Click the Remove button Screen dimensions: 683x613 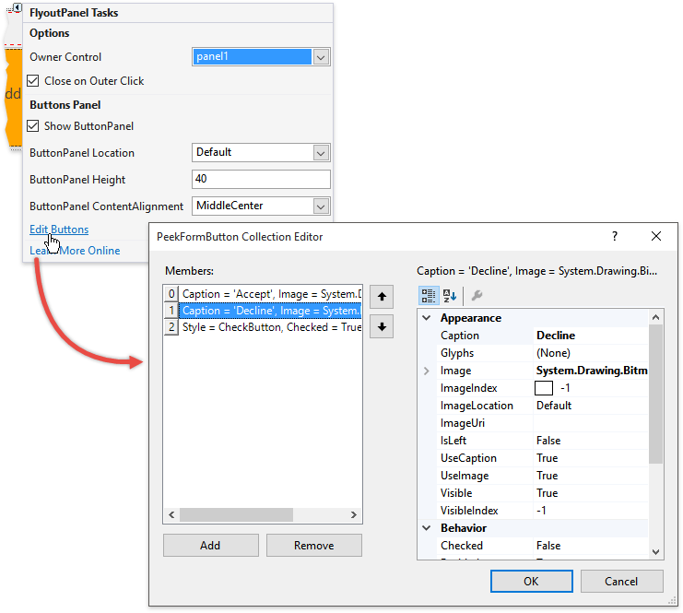click(x=314, y=546)
